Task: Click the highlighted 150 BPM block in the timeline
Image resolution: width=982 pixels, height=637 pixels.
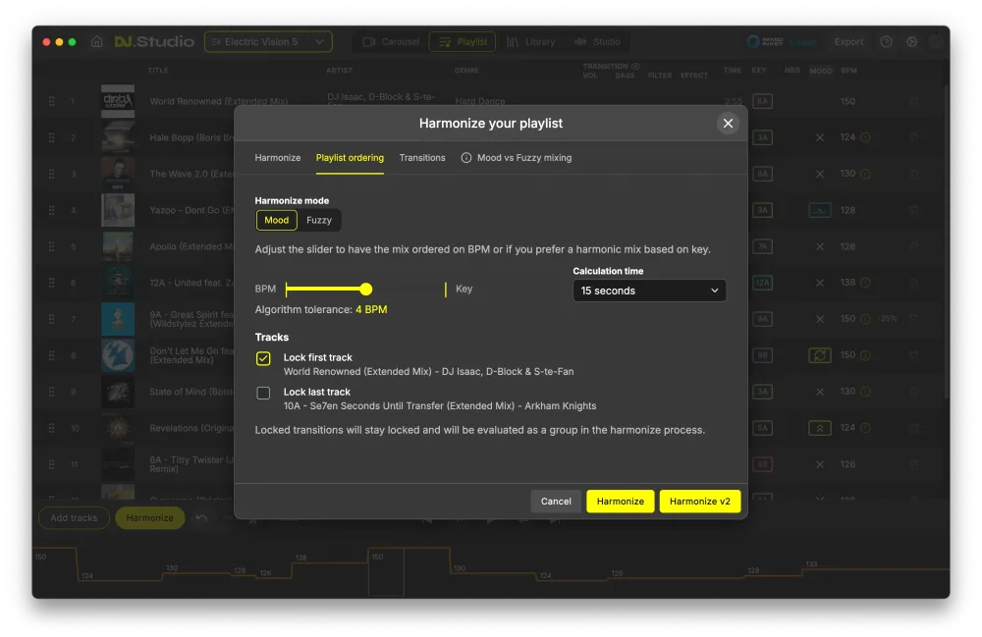Action: coord(386,572)
